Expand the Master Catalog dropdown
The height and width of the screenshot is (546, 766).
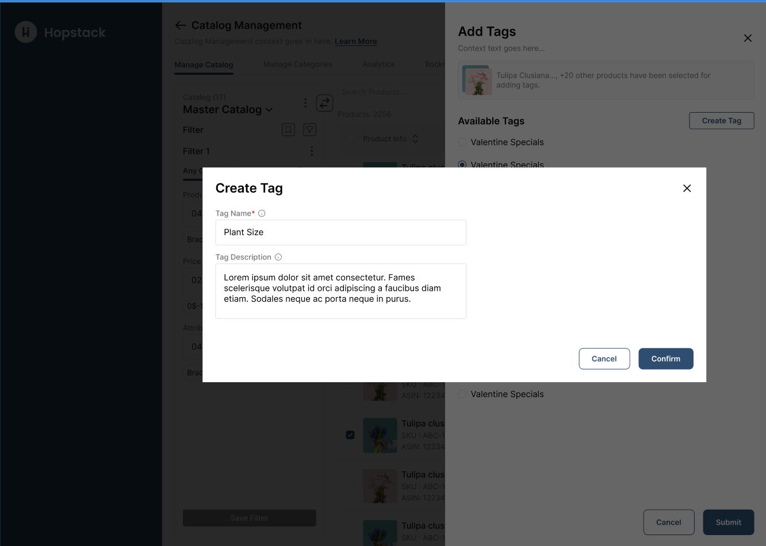pos(269,110)
